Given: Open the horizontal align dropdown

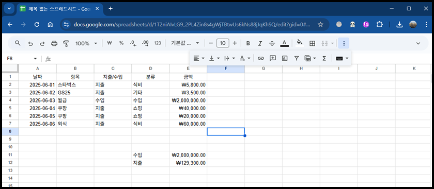Looking at the screenshot, I should pyautogui.click(x=199, y=58).
